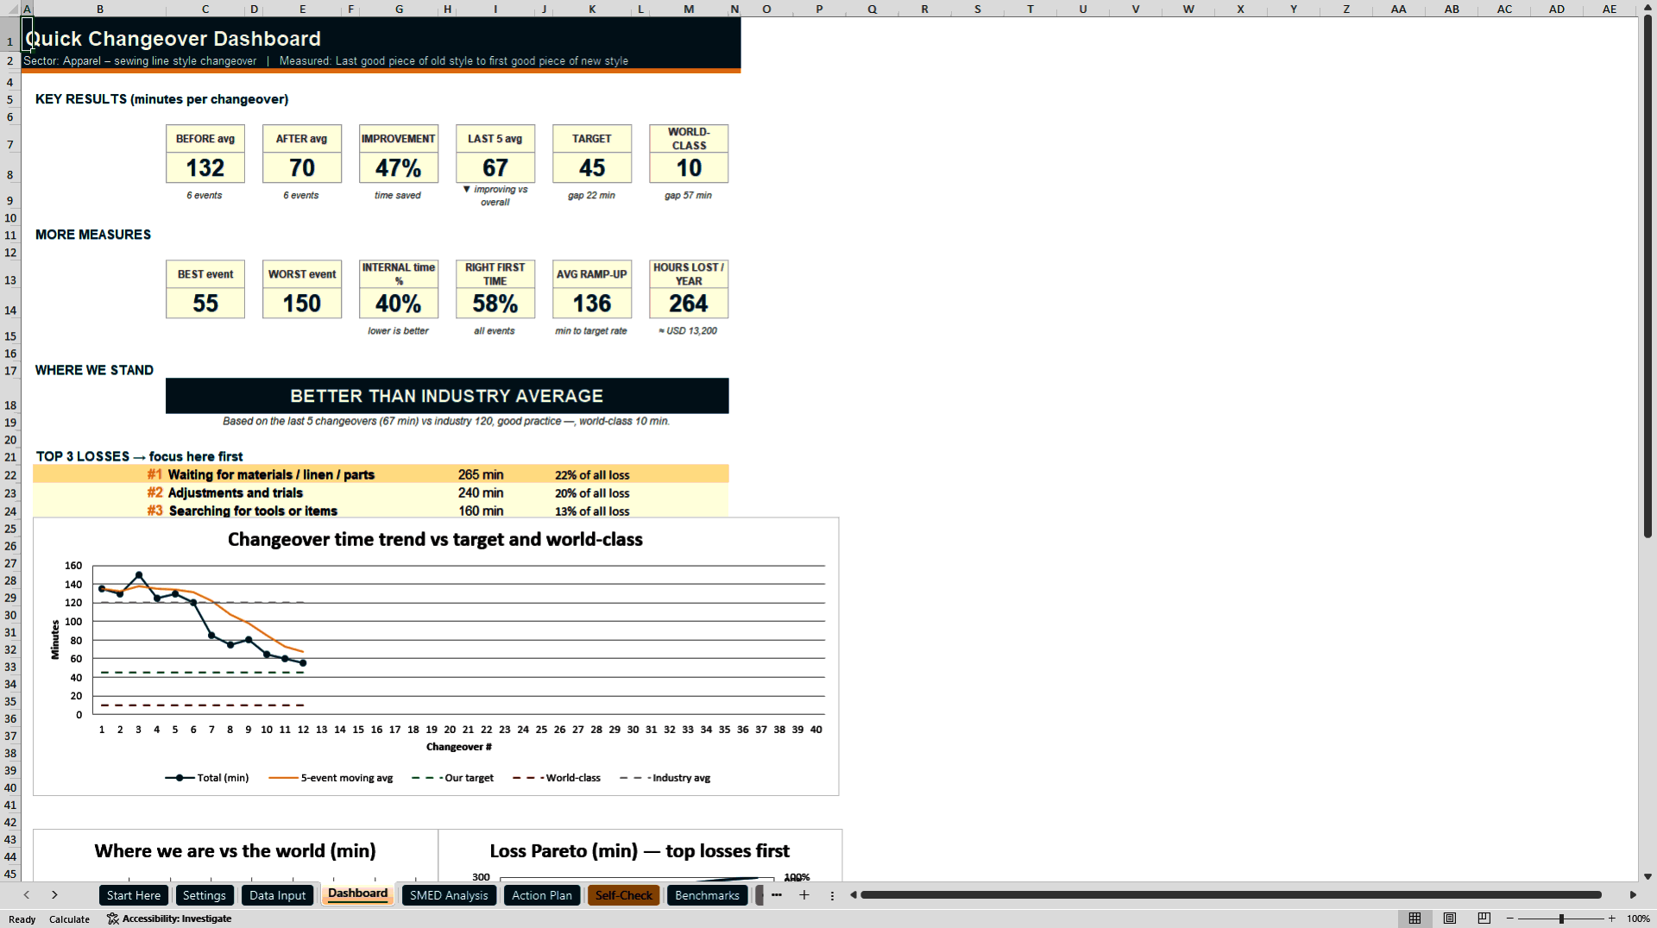Viewport: 1657px width, 928px height.
Task: Open the Self-Check sheet tab
Action: coord(624,895)
